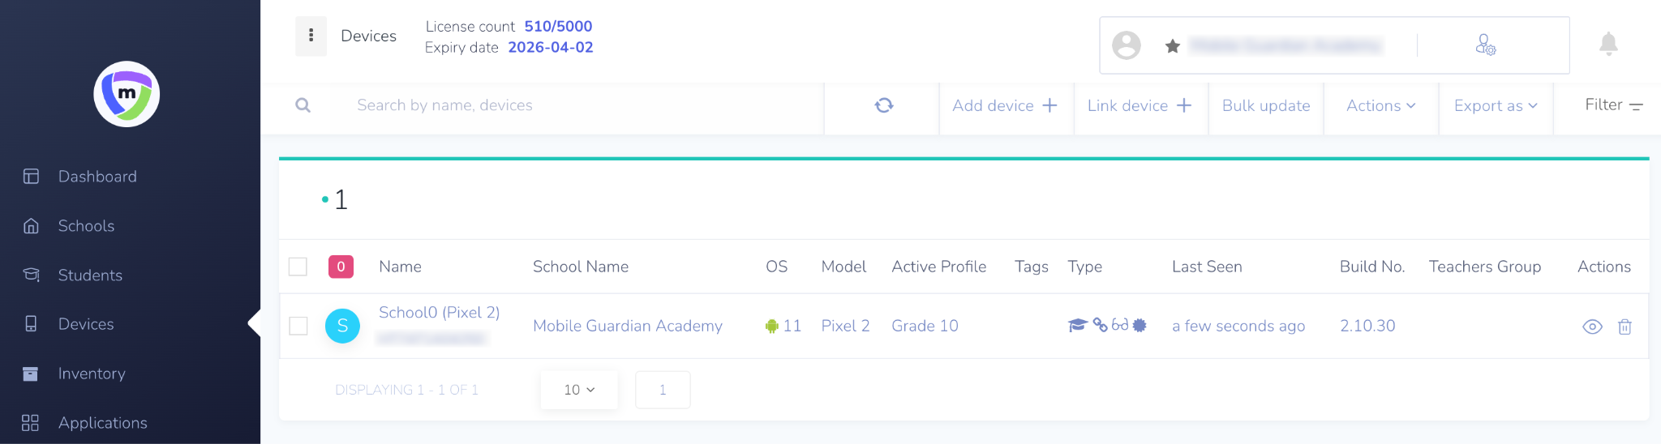
Task: Click the favorite star icon
Action: coord(1172,46)
